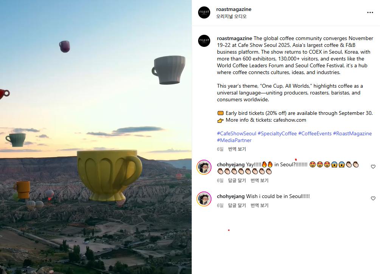Like the 'Wish i could be in Seoul' comment

pos(373,198)
